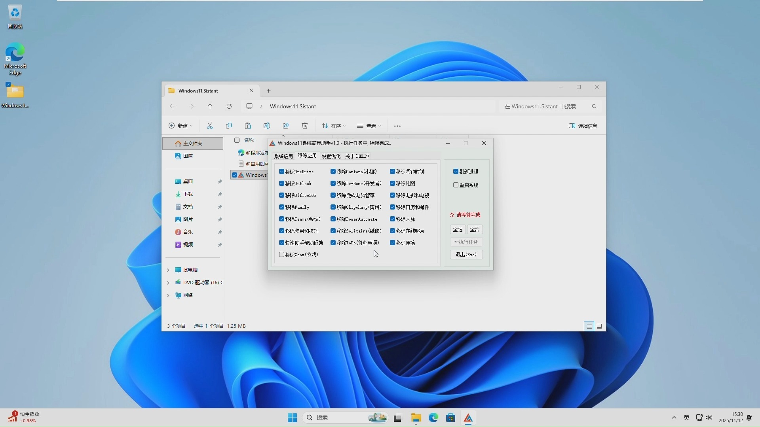Click the Share icon in the toolbar
This screenshot has width=760, height=427.
(286, 126)
